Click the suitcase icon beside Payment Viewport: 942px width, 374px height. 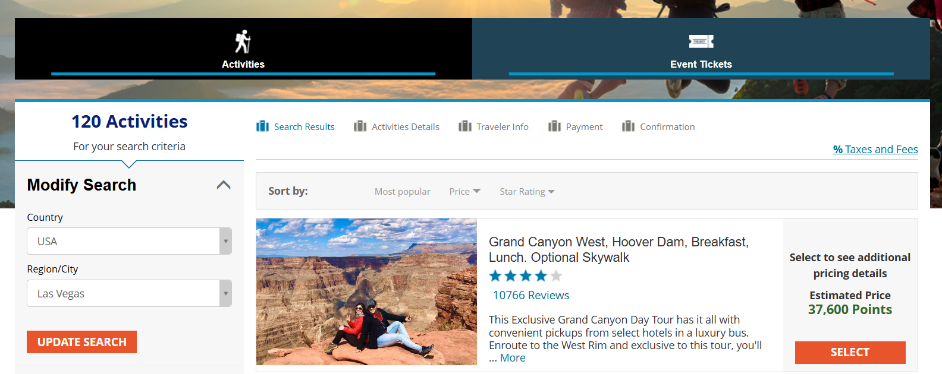[555, 126]
